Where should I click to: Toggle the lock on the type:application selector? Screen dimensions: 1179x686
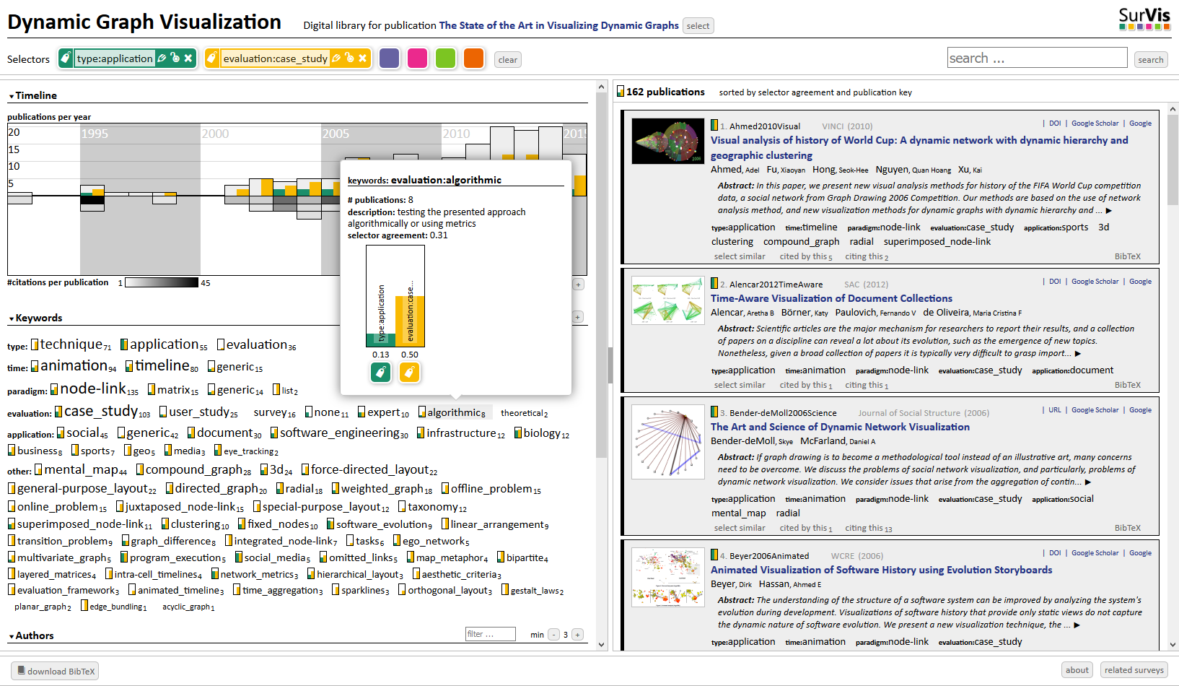pyautogui.click(x=175, y=58)
